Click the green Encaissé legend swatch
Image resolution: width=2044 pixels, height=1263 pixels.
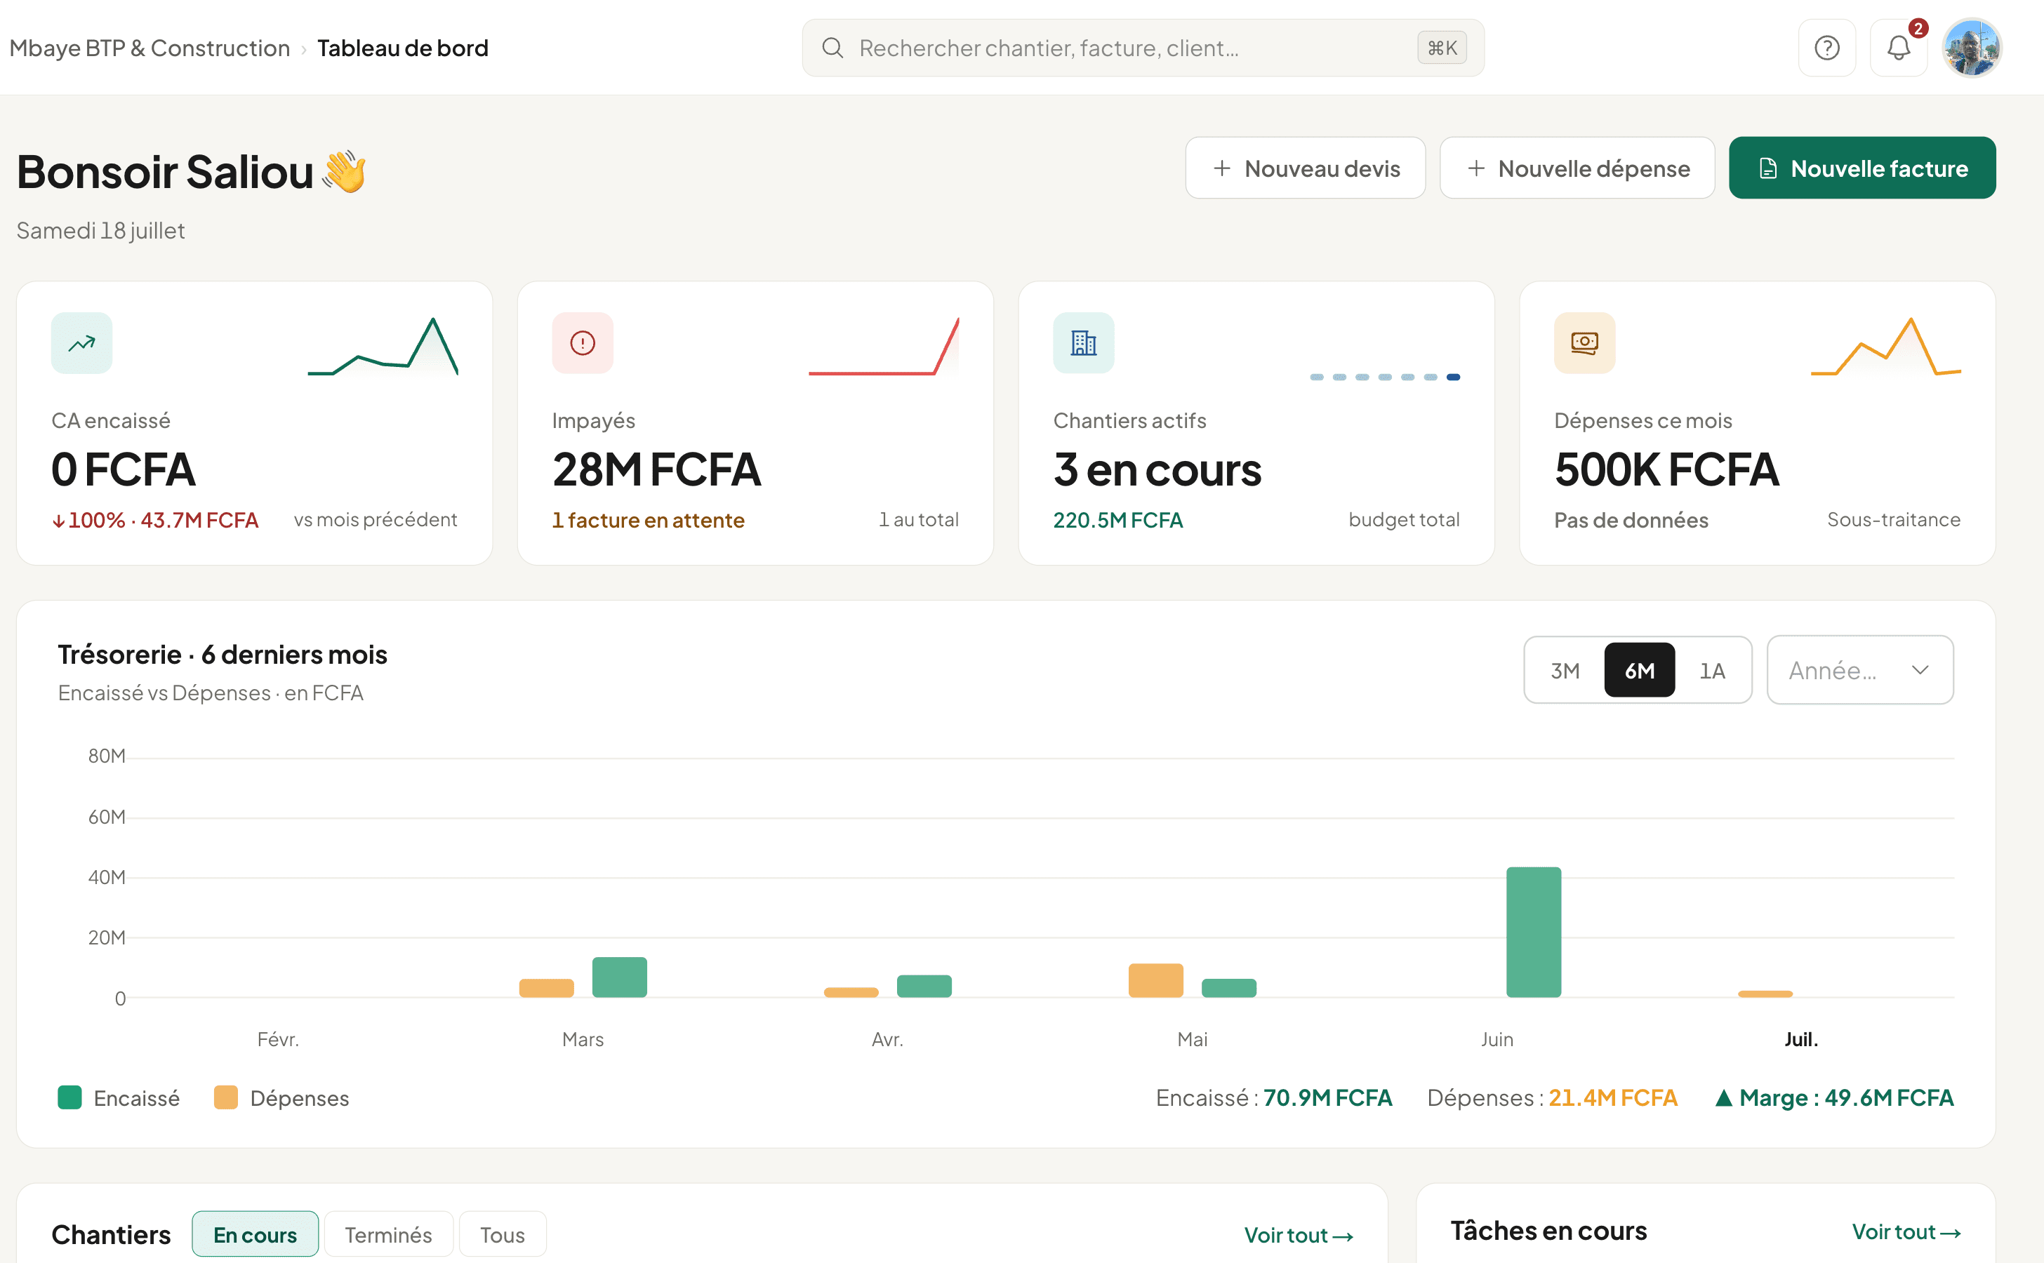[x=69, y=1097]
